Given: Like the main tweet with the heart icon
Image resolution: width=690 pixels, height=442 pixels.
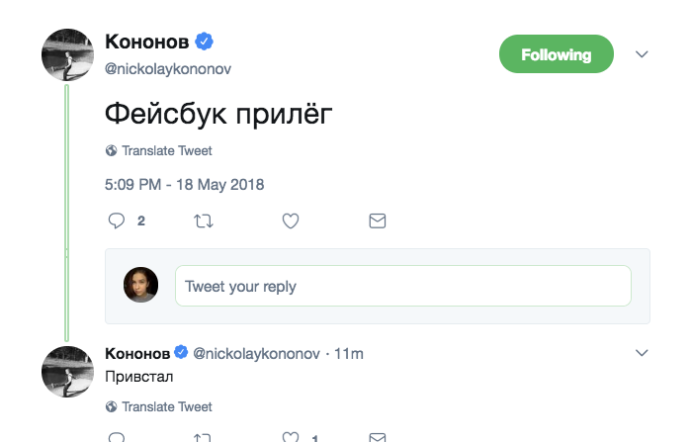Looking at the screenshot, I should [291, 221].
